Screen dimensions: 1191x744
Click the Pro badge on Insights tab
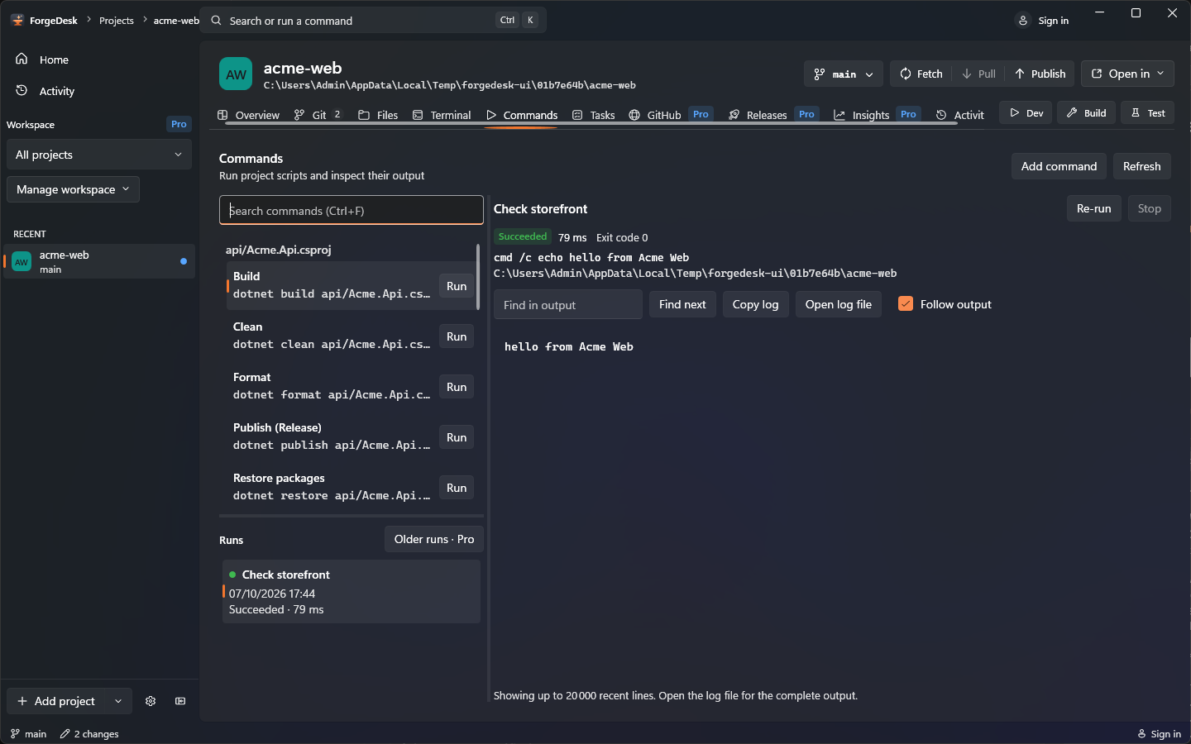click(x=908, y=114)
